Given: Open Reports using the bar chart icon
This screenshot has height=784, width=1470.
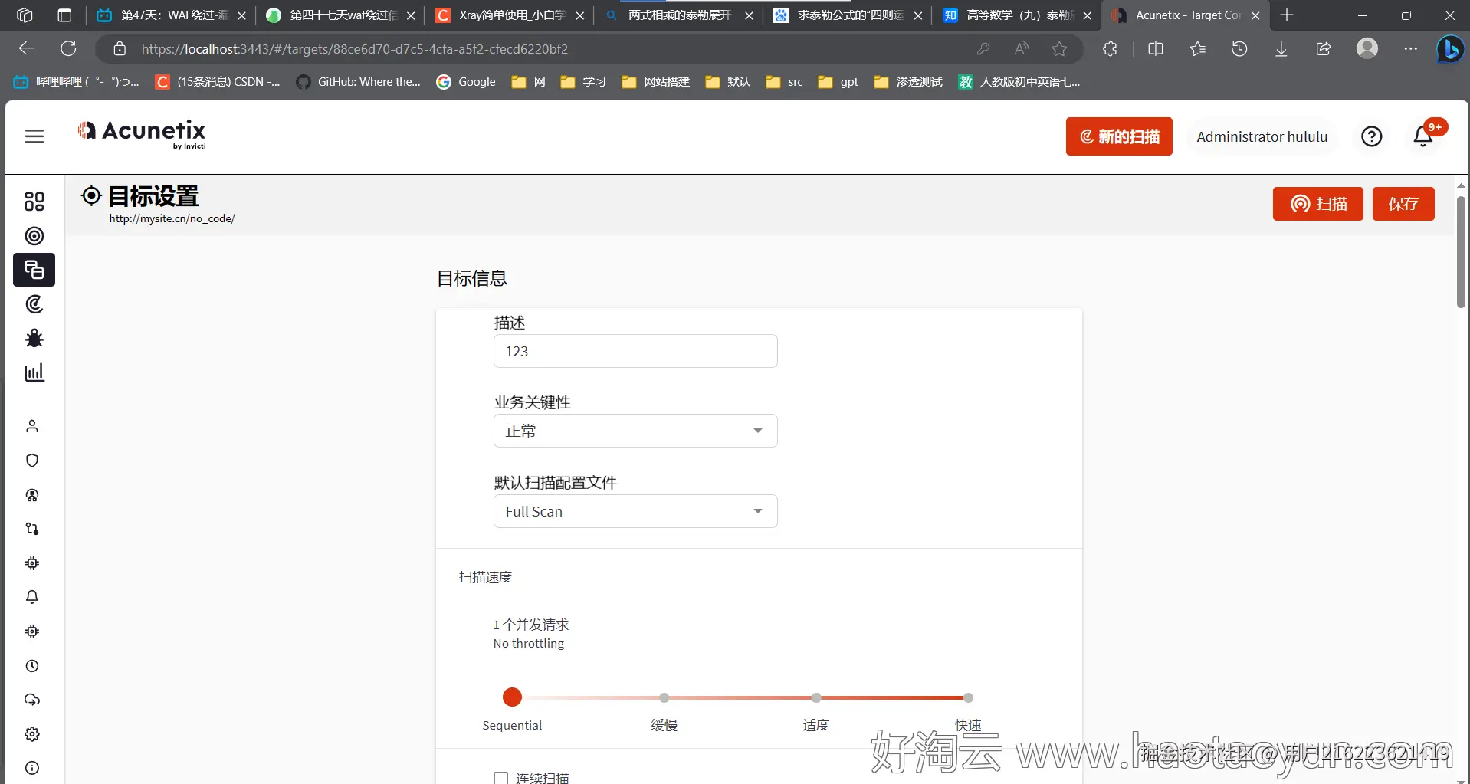Looking at the screenshot, I should 34,372.
